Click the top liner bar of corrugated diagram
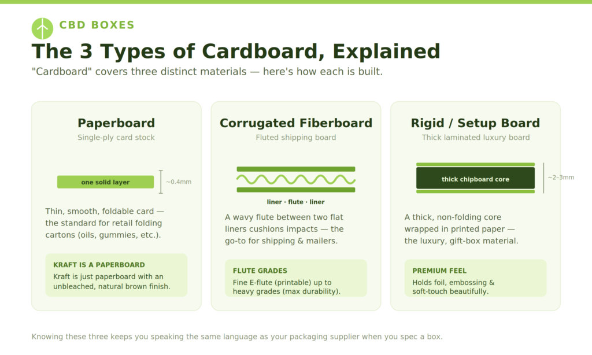592x355 pixels. coord(296,169)
